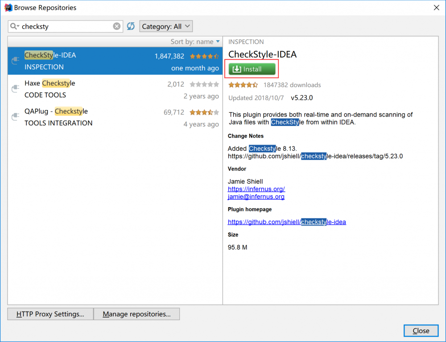Viewport: 446px width, 342px height.
Task: Click the refresh plugin list icon
Action: click(131, 26)
